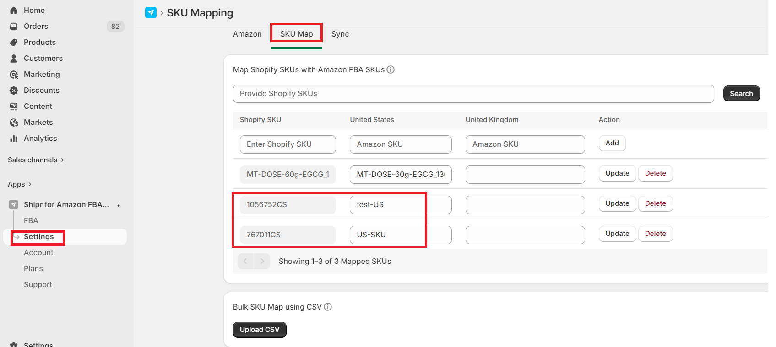Click info icon beside Bulk SKU Map
The height and width of the screenshot is (347, 776).
pos(328,307)
